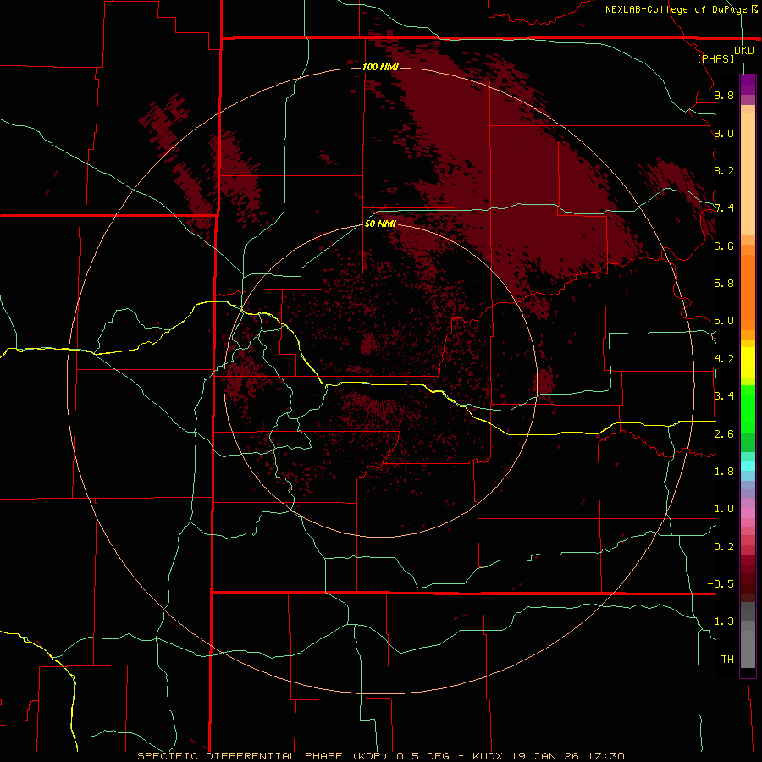Image resolution: width=762 pixels, height=762 pixels.
Task: Click the 4.2 scale value
Action: pos(724,359)
